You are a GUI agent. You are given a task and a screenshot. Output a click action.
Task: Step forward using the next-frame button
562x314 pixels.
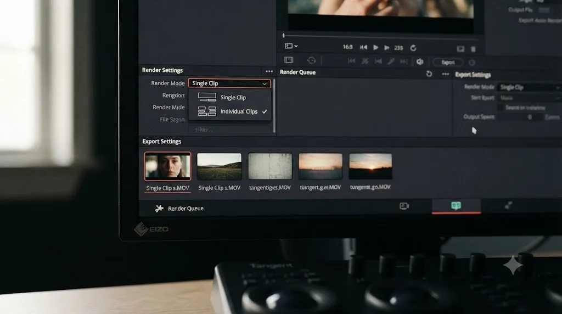pos(387,47)
